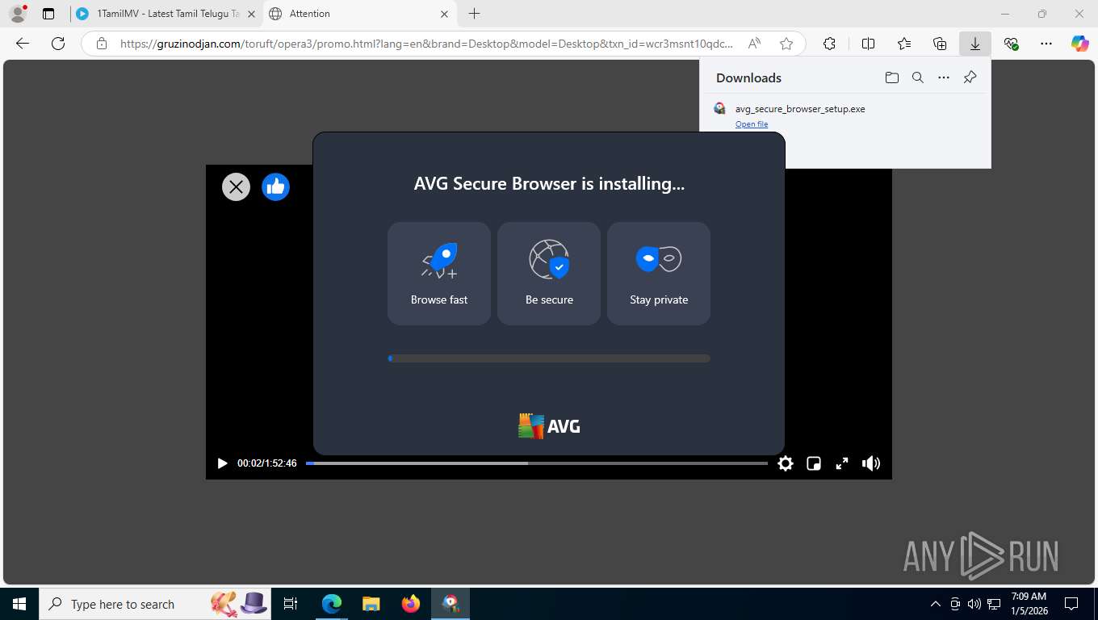Open Task View on the taskbar

tap(291, 604)
